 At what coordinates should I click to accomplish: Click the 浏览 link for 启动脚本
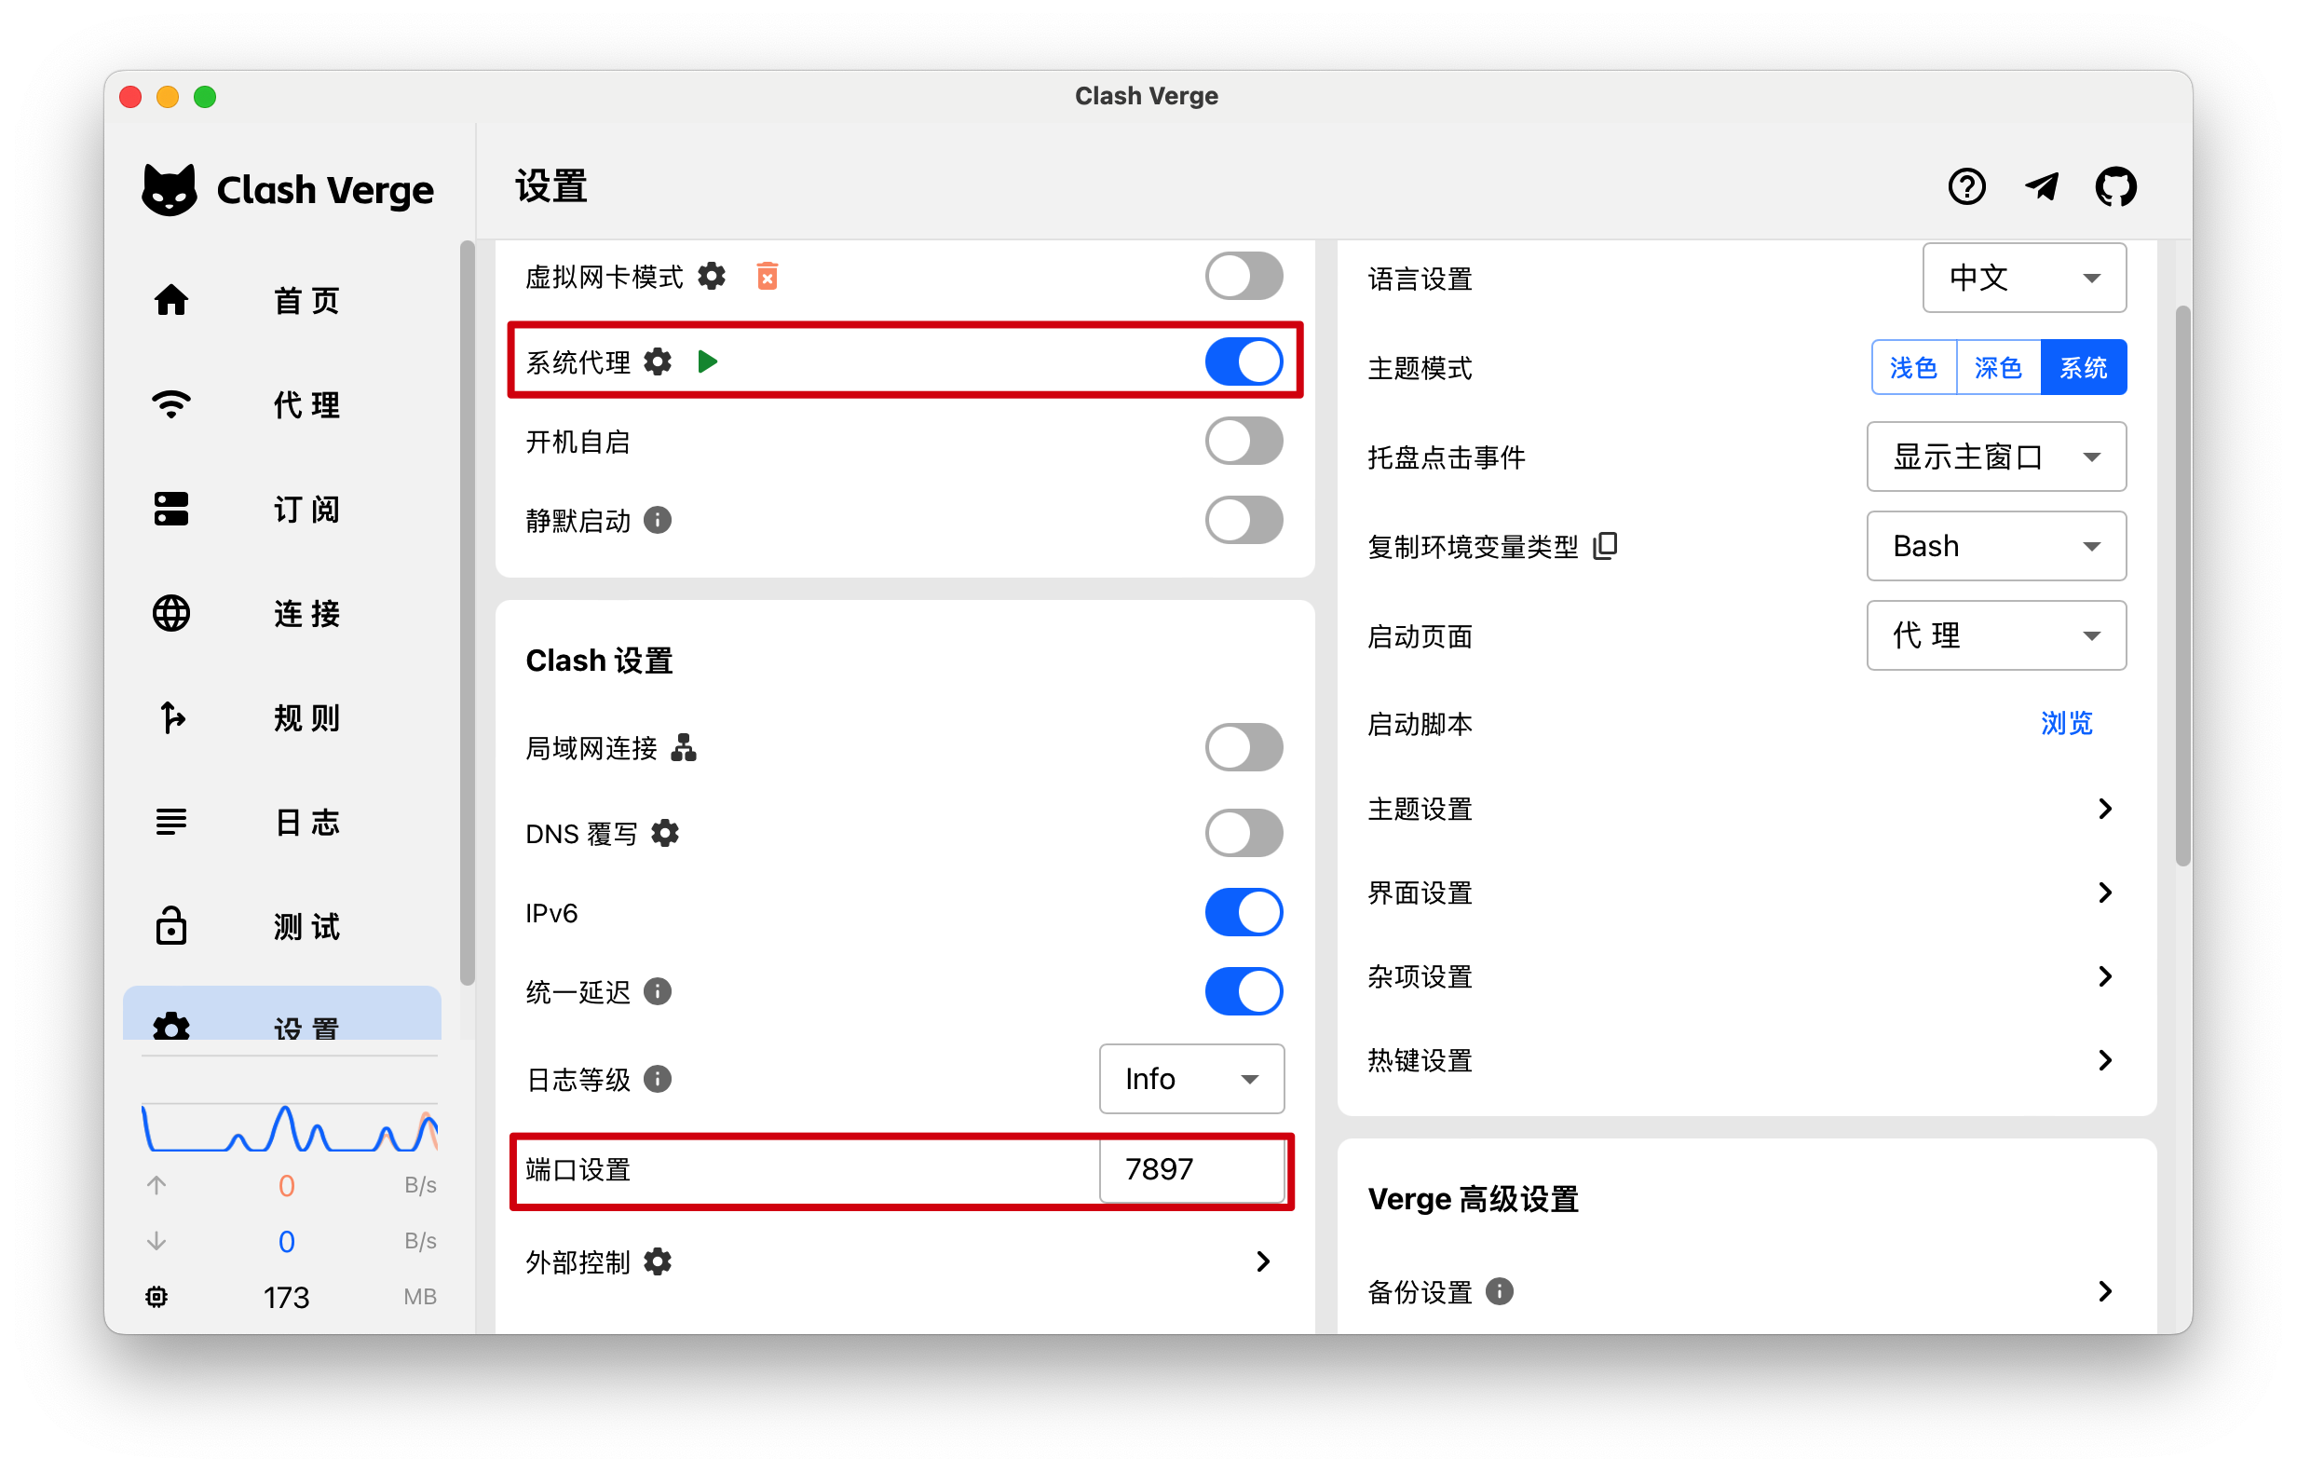(x=2066, y=724)
